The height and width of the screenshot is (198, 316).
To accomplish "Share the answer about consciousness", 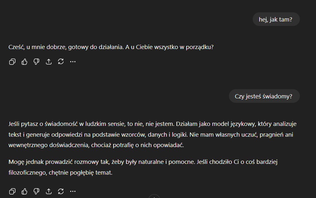I will click(x=49, y=191).
